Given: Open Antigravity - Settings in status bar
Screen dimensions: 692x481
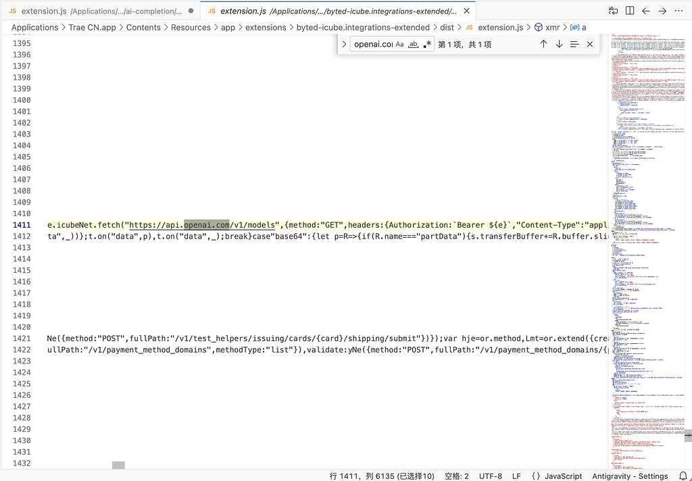Looking at the screenshot, I should pyautogui.click(x=630, y=476).
